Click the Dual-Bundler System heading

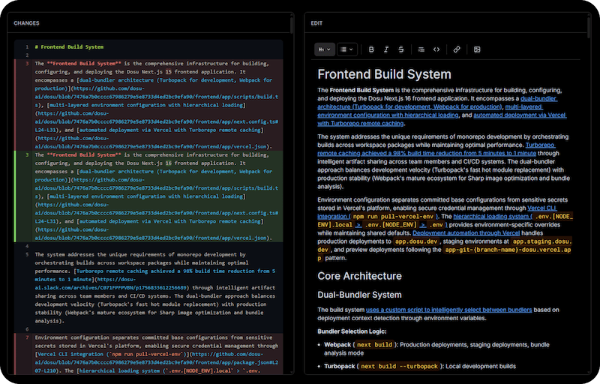point(359,295)
